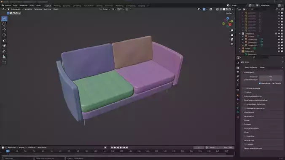Collapse the Collection 3 tree node
The image size is (285, 160).
[240, 34]
